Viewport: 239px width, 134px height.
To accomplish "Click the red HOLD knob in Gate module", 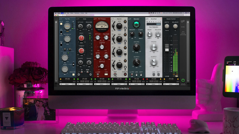I will 81,38.
